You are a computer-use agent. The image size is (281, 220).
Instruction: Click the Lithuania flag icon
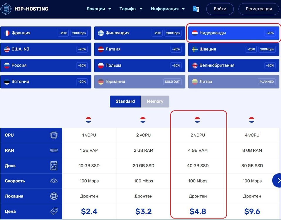[195, 82]
